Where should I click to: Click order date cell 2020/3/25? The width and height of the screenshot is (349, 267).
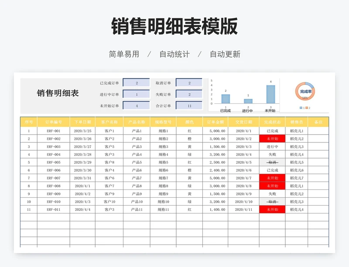[x=82, y=131]
